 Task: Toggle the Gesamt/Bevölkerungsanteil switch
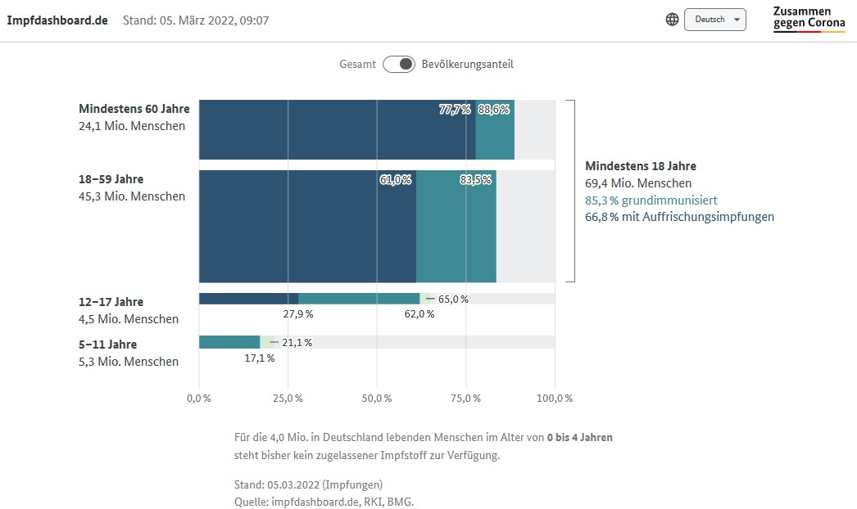(x=399, y=64)
